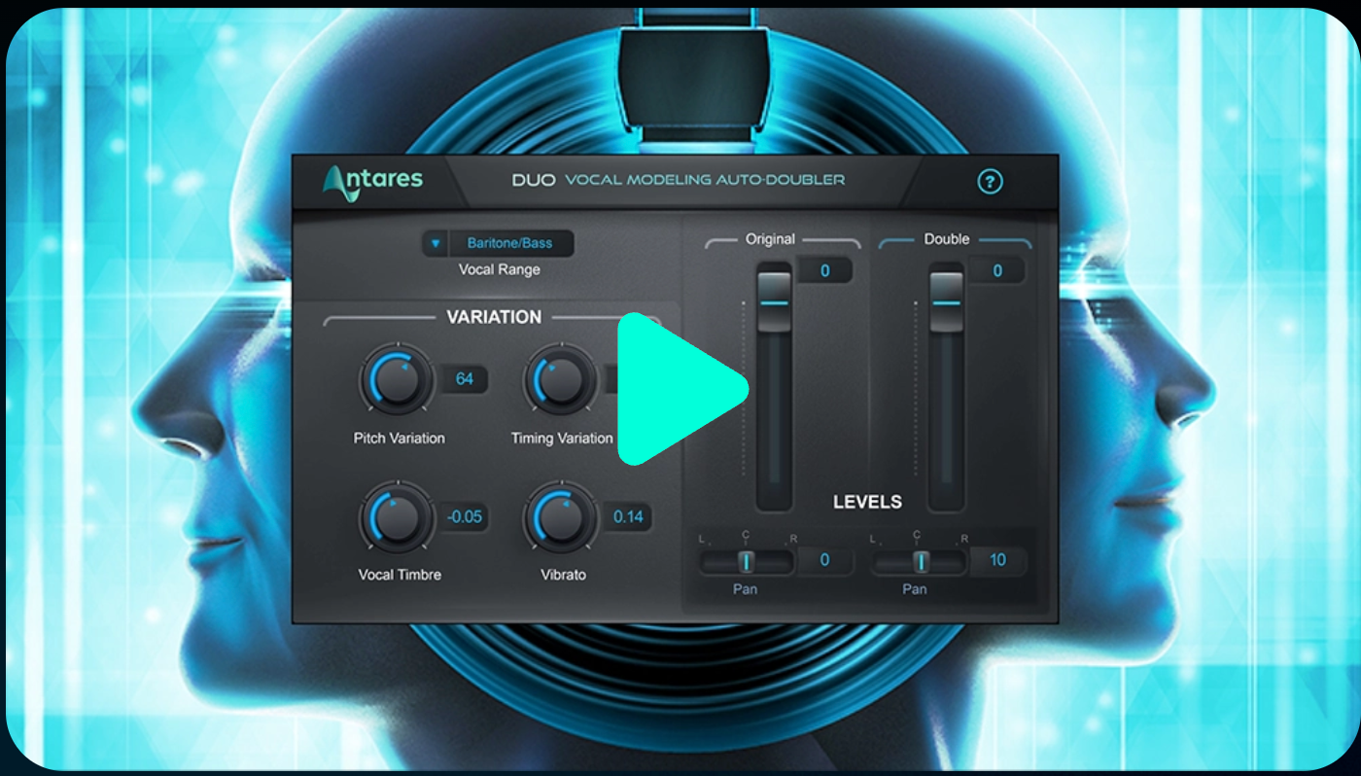The width and height of the screenshot is (1361, 776).
Task: Click the Original section heading
Action: click(x=770, y=239)
